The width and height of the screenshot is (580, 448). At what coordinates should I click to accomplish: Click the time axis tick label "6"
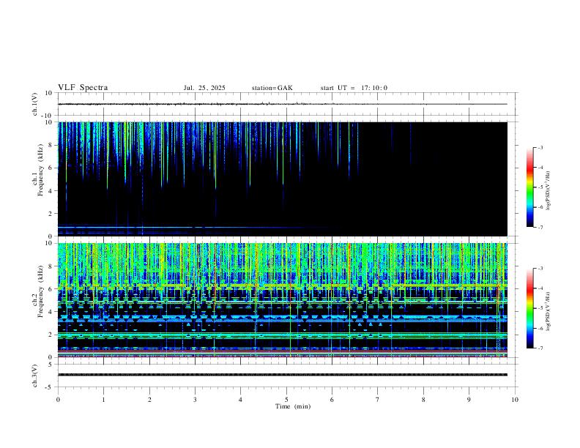[332, 400]
